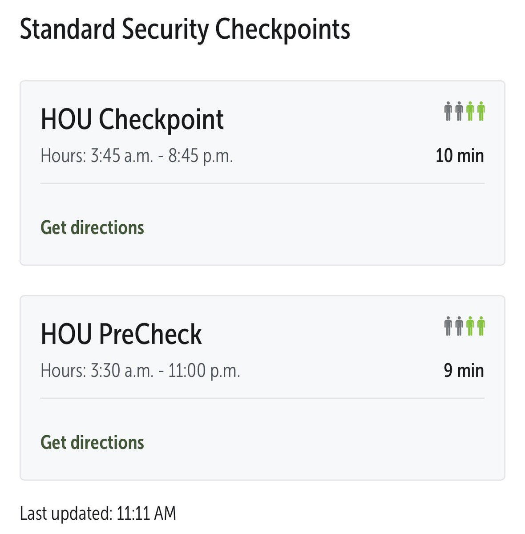Open Get directions for HOU PreCheck
Screen dimensions: 525x534
click(92, 442)
